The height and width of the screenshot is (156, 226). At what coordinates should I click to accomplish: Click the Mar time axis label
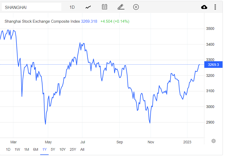pos(13,142)
